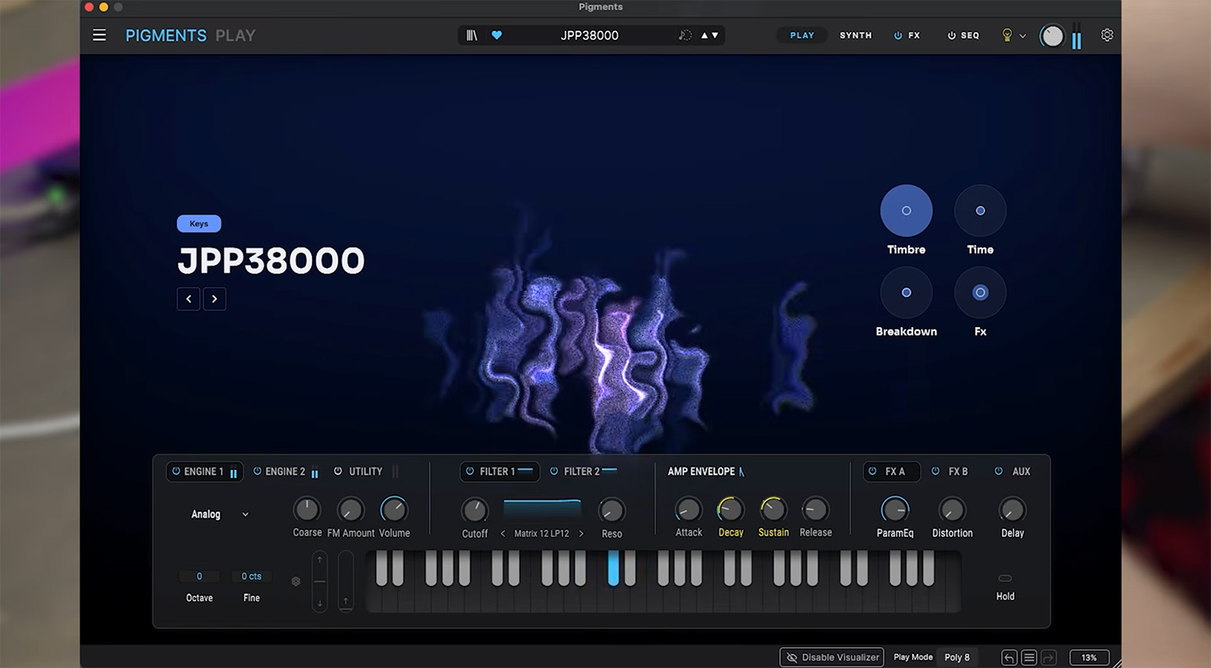Go to the previous preset with the left chevron under JPP38000

[x=189, y=299]
